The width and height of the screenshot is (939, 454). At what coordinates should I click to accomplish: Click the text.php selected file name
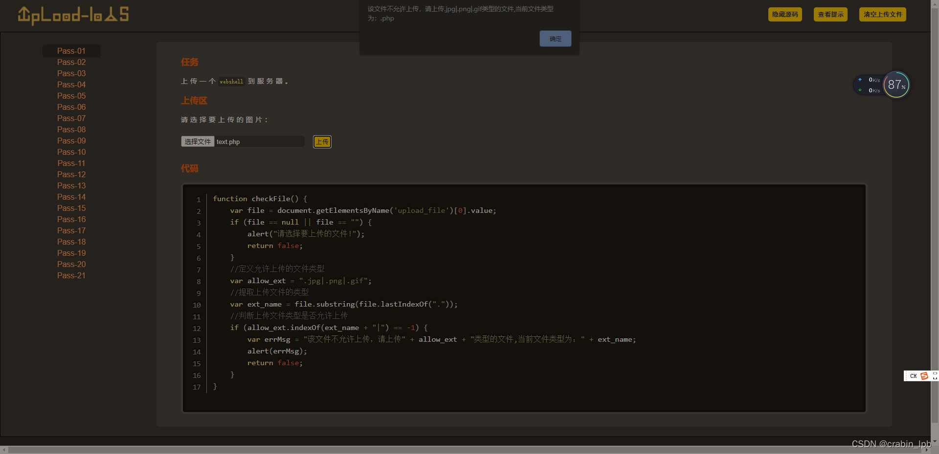(x=228, y=142)
